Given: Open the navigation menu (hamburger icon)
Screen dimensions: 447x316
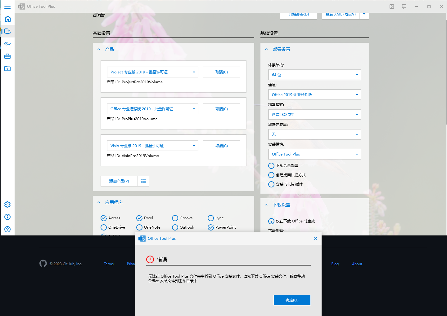Looking at the screenshot, I should pyautogui.click(x=7, y=7).
